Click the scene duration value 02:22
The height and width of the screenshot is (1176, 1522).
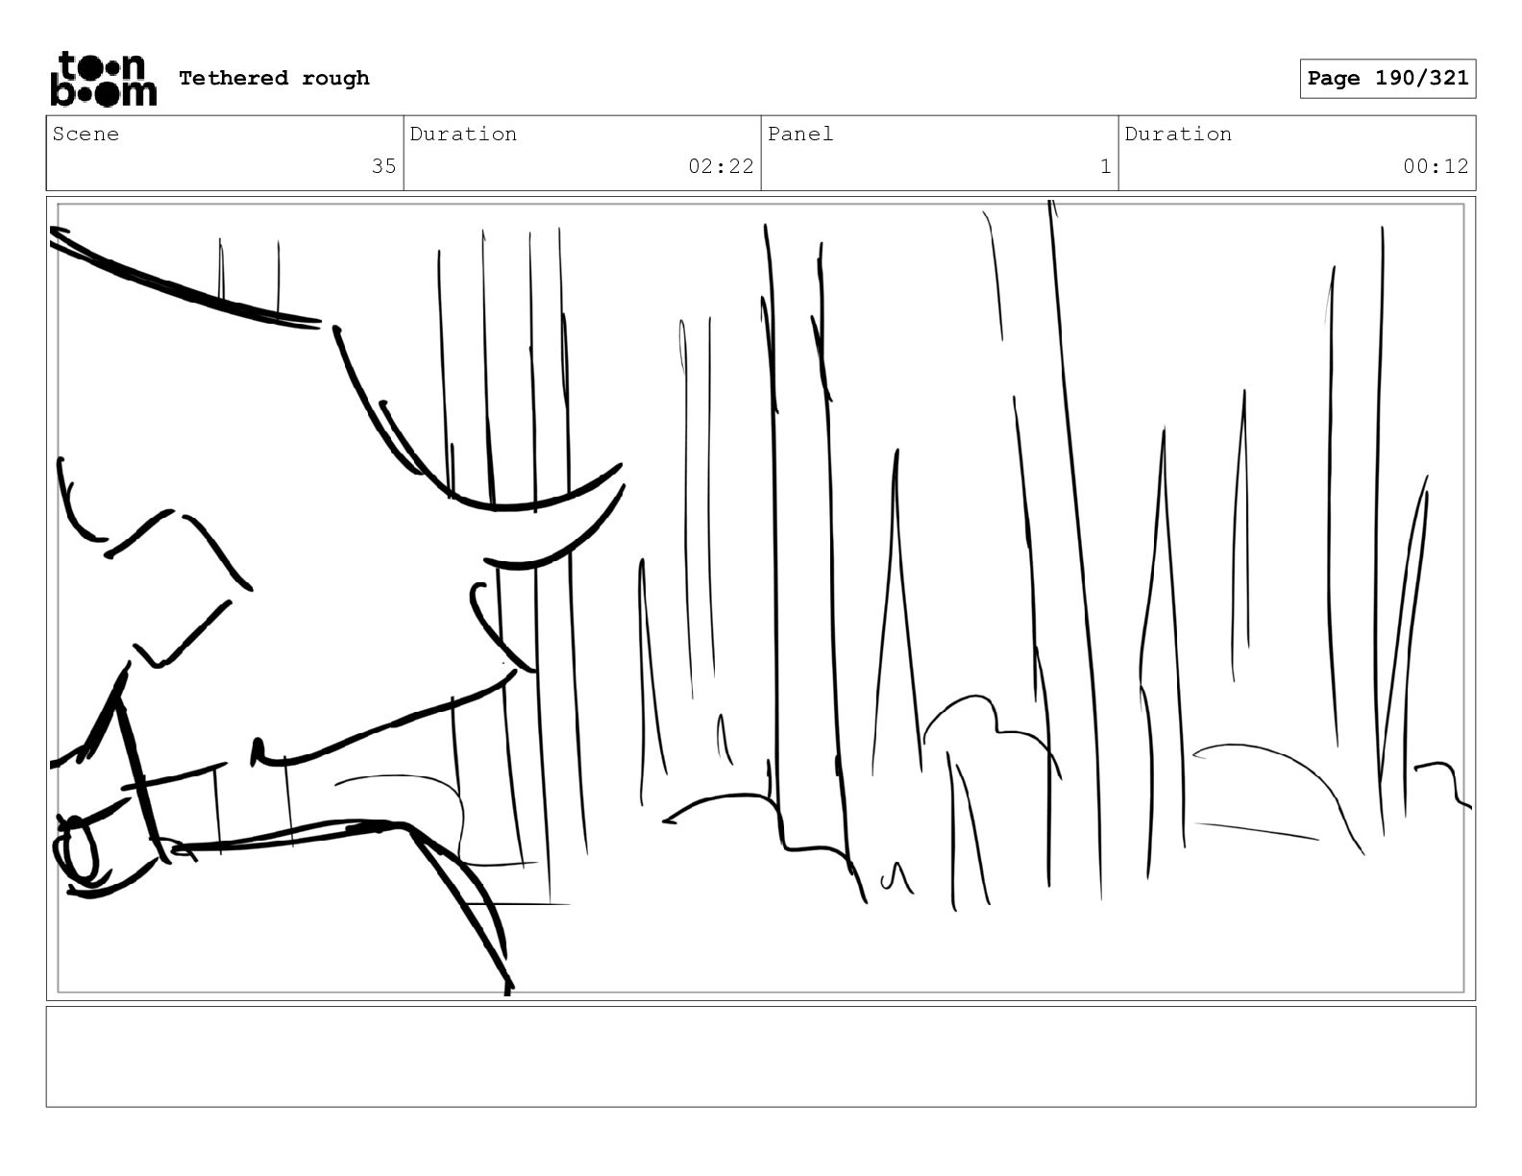(x=721, y=166)
